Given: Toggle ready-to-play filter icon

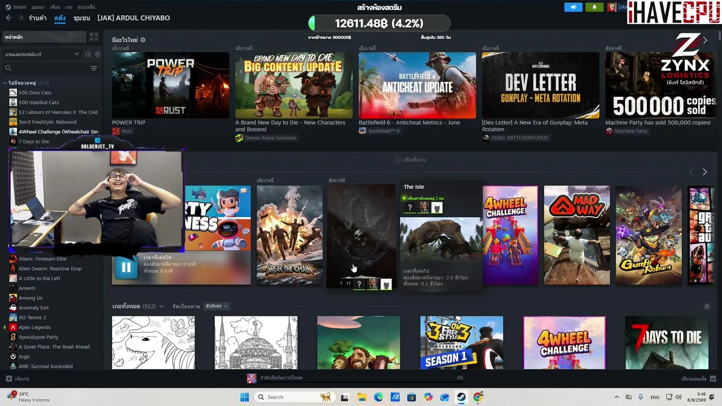Looking at the screenshot, I should pyautogui.click(x=98, y=54).
